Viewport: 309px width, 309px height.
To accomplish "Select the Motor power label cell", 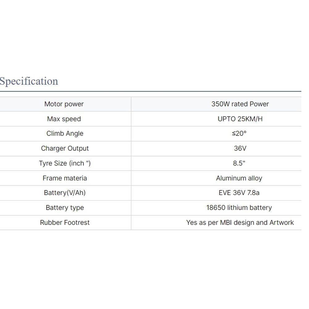I will click(64, 104).
